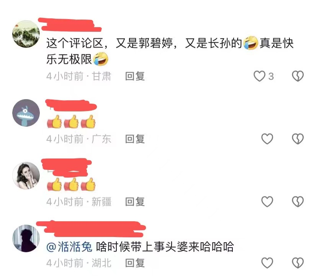Click the comment text about 郭碧婷 and 长孙
Image resolution: width=317 pixels, height=276 pixels.
[x=170, y=51]
